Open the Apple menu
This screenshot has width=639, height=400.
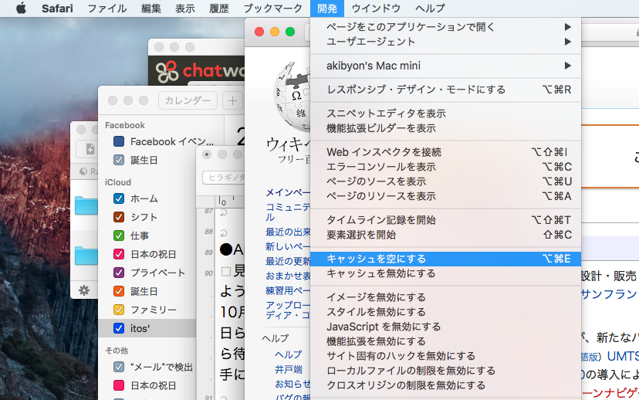click(21, 8)
